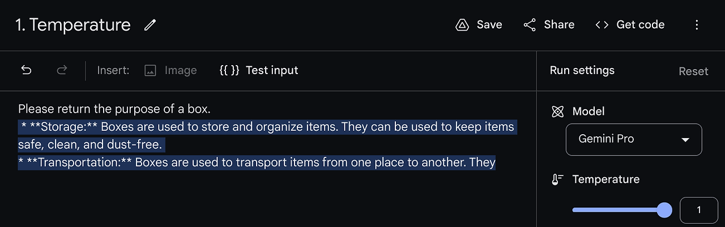Click the Temperature slider handle
The image size is (725, 227).
tap(664, 210)
